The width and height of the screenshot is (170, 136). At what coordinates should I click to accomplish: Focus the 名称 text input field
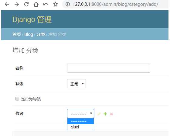109,68
